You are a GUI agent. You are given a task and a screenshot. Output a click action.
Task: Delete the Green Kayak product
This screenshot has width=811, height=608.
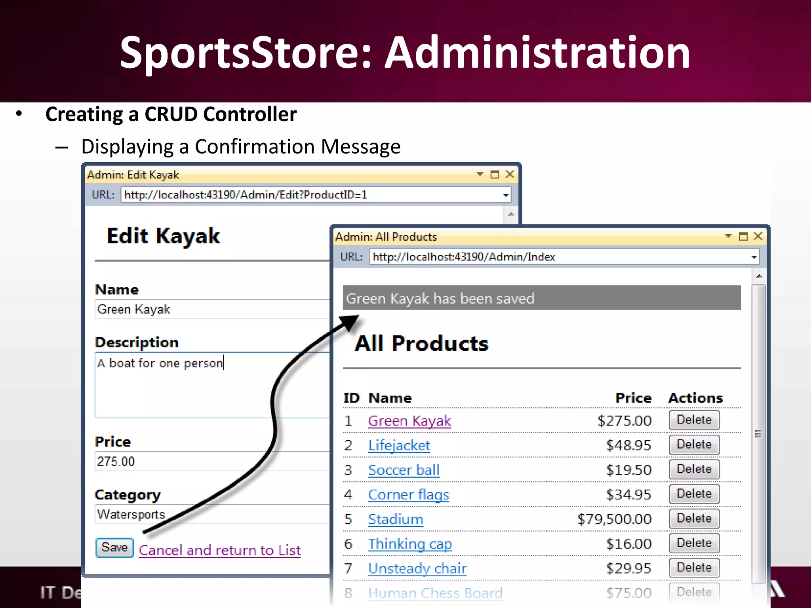pyautogui.click(x=694, y=420)
